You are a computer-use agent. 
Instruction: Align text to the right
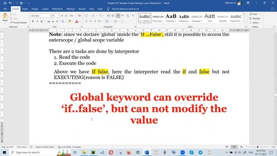click(x=95, y=21)
